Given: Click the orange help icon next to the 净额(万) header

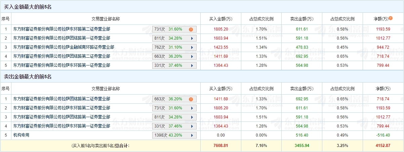Looking at the screenshot, I should tap(391, 18).
